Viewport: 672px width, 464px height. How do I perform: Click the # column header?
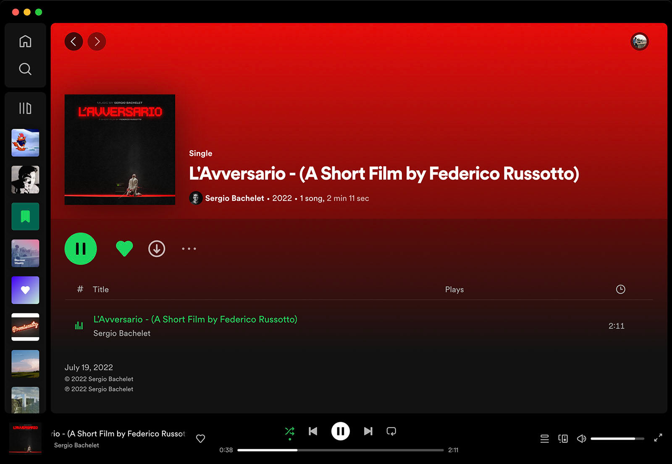point(80,289)
